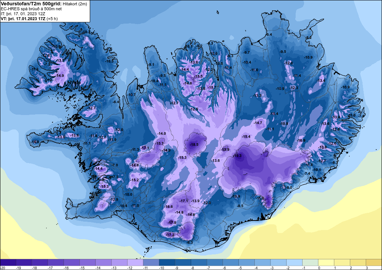Click the -15.2 temperature value on the map

point(134,180)
